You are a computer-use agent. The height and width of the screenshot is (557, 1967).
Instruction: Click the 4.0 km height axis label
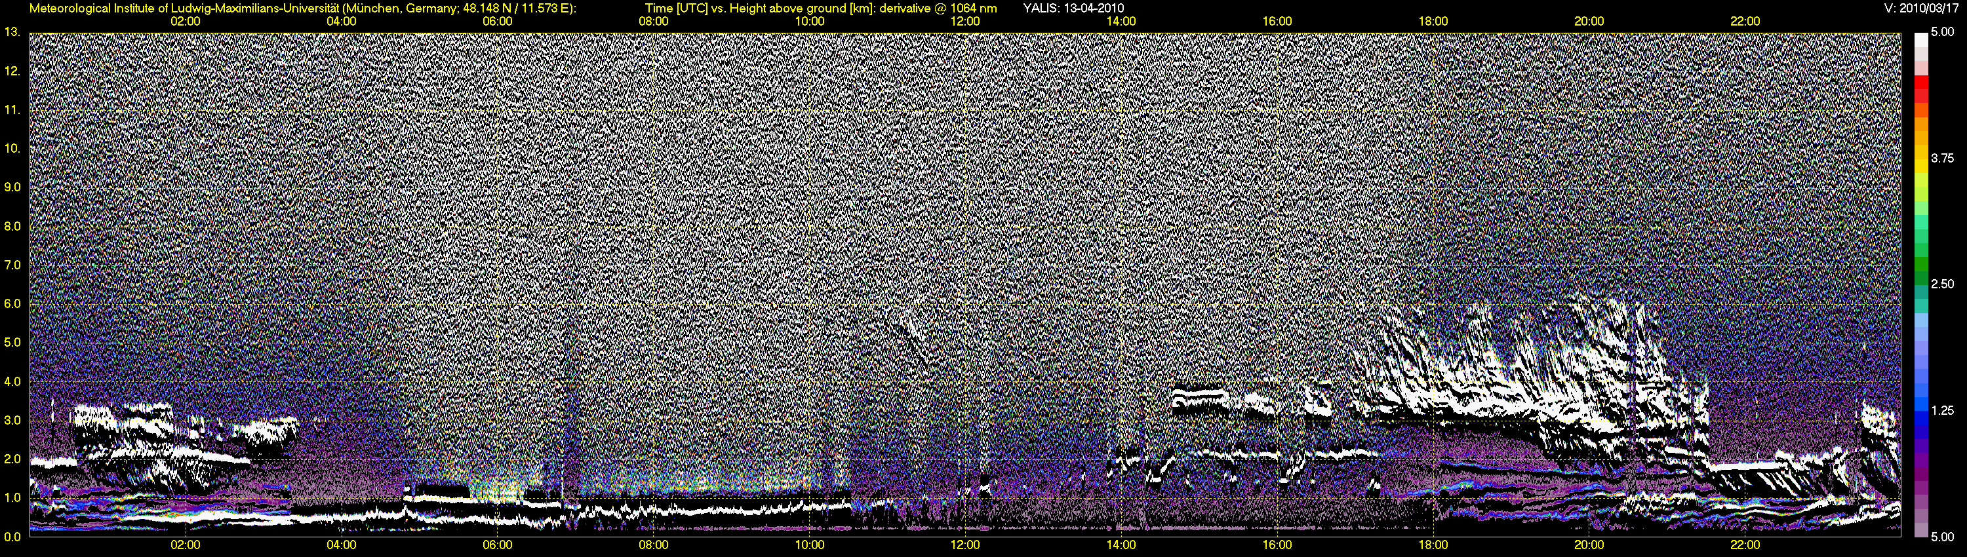(11, 381)
